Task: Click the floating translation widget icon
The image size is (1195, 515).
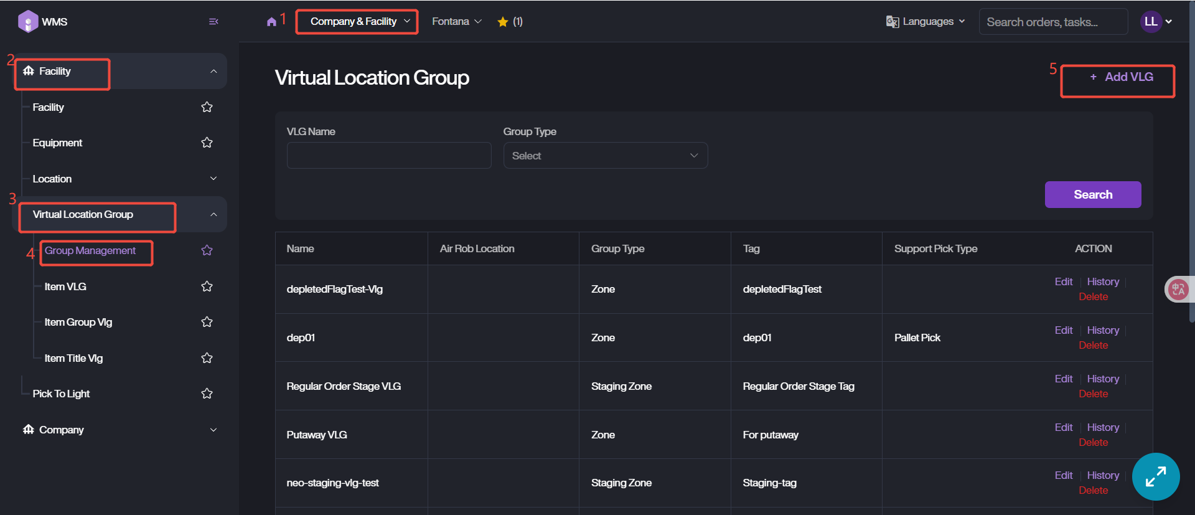Action: tap(1178, 290)
